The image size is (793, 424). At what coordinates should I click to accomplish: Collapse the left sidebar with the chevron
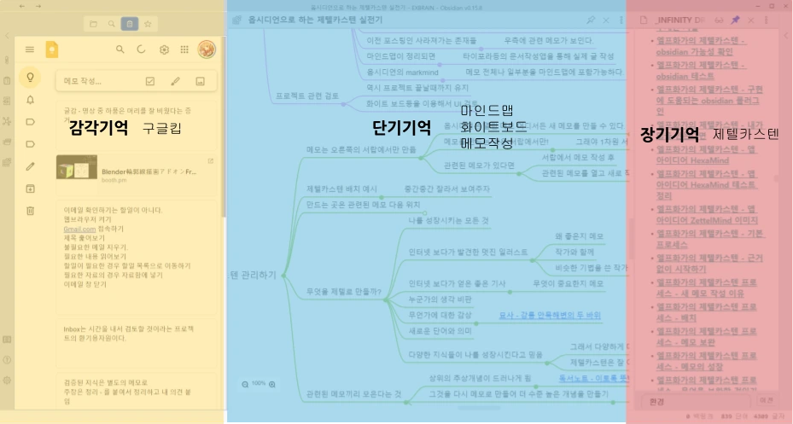[x=7, y=36]
